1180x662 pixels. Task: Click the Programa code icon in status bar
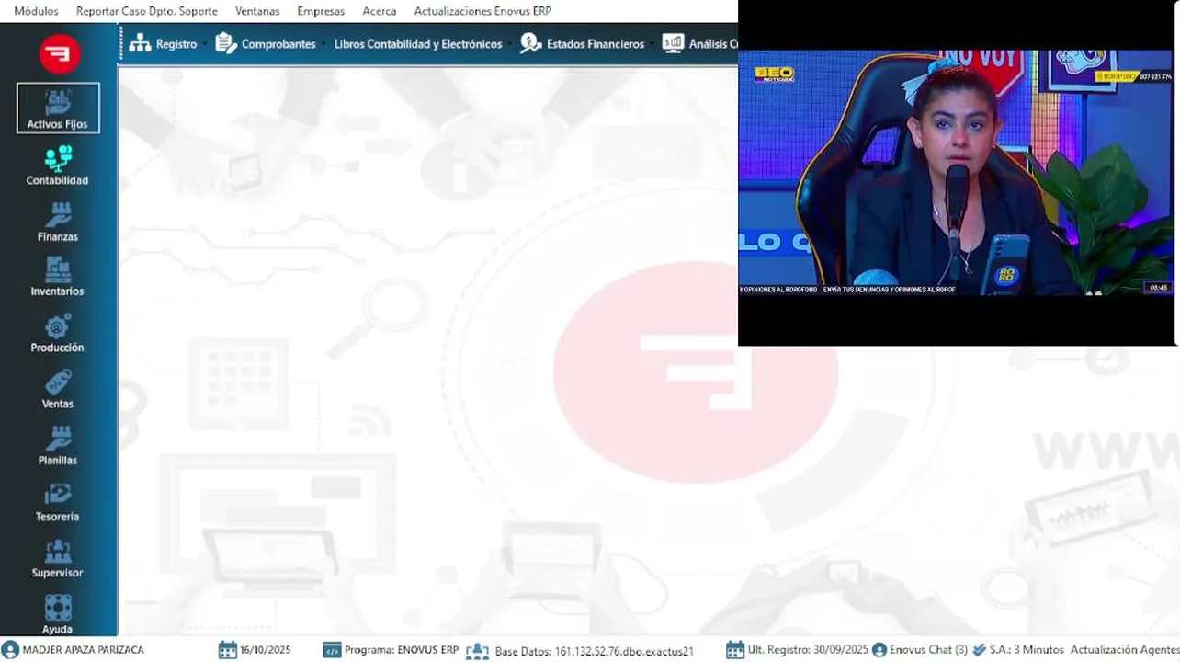pyautogui.click(x=332, y=650)
